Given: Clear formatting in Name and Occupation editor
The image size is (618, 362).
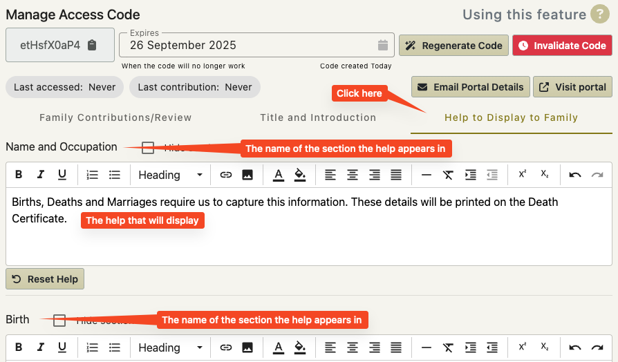Looking at the screenshot, I should [x=448, y=175].
